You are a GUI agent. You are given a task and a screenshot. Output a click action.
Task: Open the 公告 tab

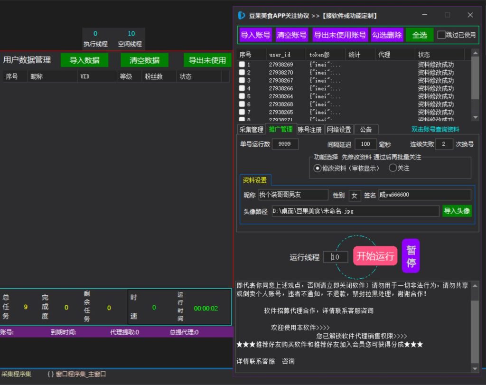pos(366,130)
